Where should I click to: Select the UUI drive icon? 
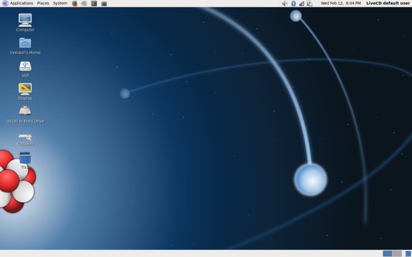25,69
